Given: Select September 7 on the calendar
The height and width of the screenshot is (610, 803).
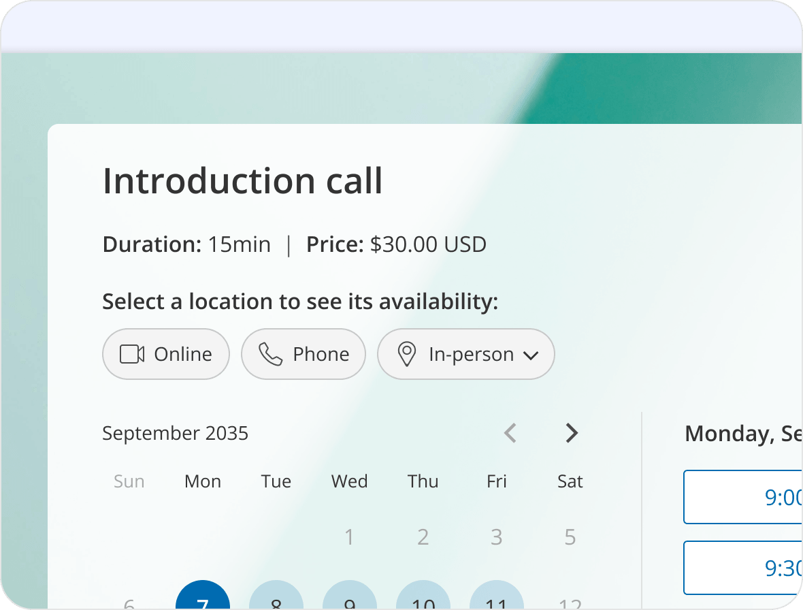Looking at the screenshot, I should tap(203, 595).
